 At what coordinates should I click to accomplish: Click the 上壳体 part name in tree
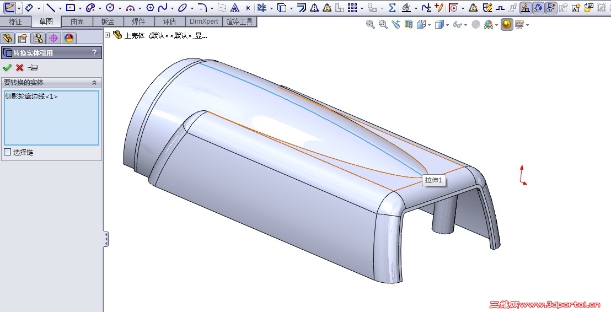(135, 36)
